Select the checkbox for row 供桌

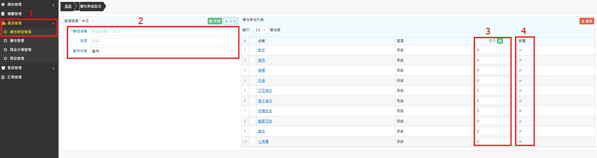(253, 81)
